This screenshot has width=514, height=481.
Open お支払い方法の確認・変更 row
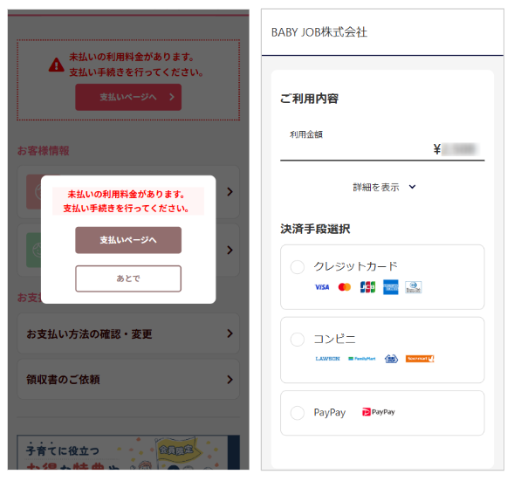(128, 333)
